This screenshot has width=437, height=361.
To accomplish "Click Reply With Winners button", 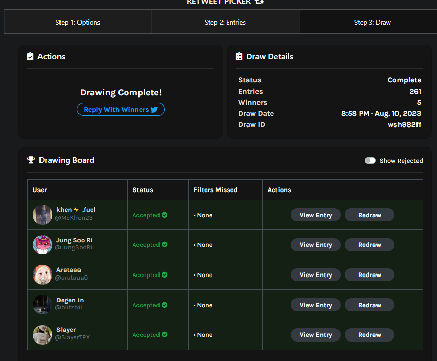I will point(121,110).
